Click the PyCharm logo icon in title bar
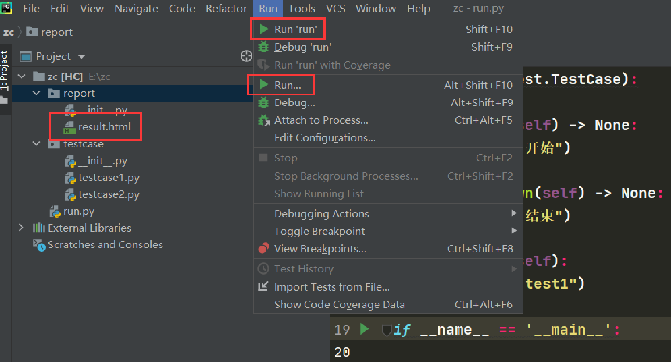The image size is (671, 362). pos(7,8)
